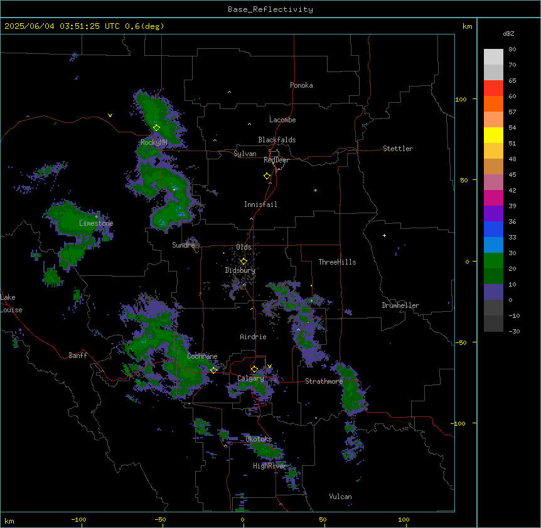Select the Lacombe label on the map
Image resolution: width=541 pixels, height=528 pixels.
click(282, 120)
